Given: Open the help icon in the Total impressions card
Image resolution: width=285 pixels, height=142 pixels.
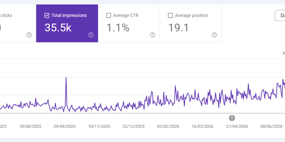Looking at the screenshot, I should point(91,35).
